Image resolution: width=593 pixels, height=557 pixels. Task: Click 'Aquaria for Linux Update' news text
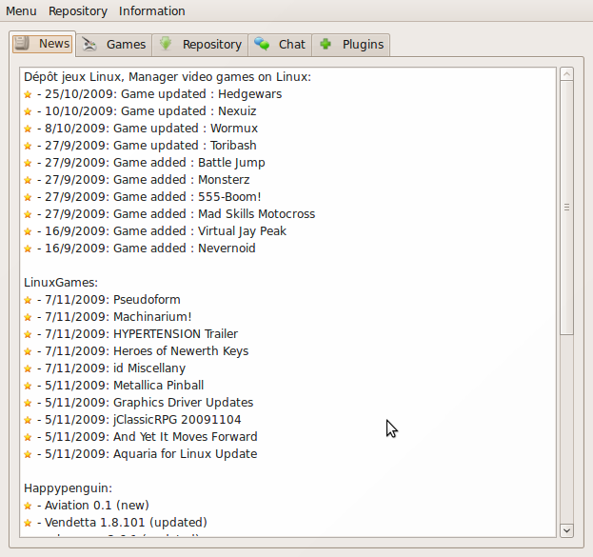pyautogui.click(x=186, y=454)
